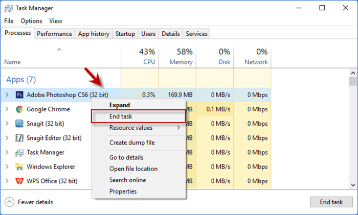Image resolution: width=358 pixels, height=215 pixels.
Task: Expand the Google Chrome process group
Action: tap(7, 109)
